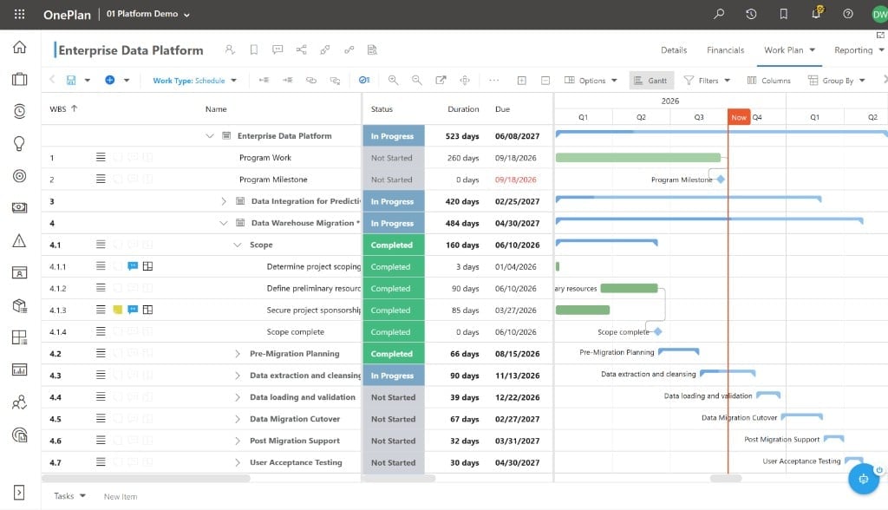Go to Home in the sidebar
The image size is (888, 510).
pyautogui.click(x=19, y=47)
